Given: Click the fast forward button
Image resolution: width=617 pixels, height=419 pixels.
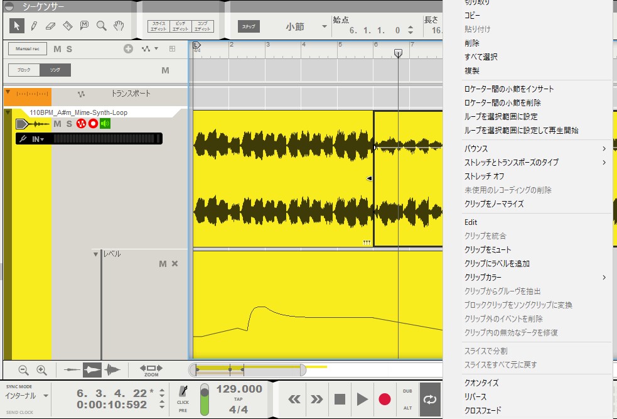Looking at the screenshot, I should 317,400.
